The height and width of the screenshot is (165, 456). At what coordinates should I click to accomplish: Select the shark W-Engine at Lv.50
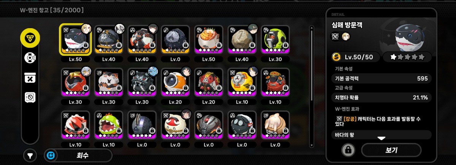coord(75,40)
